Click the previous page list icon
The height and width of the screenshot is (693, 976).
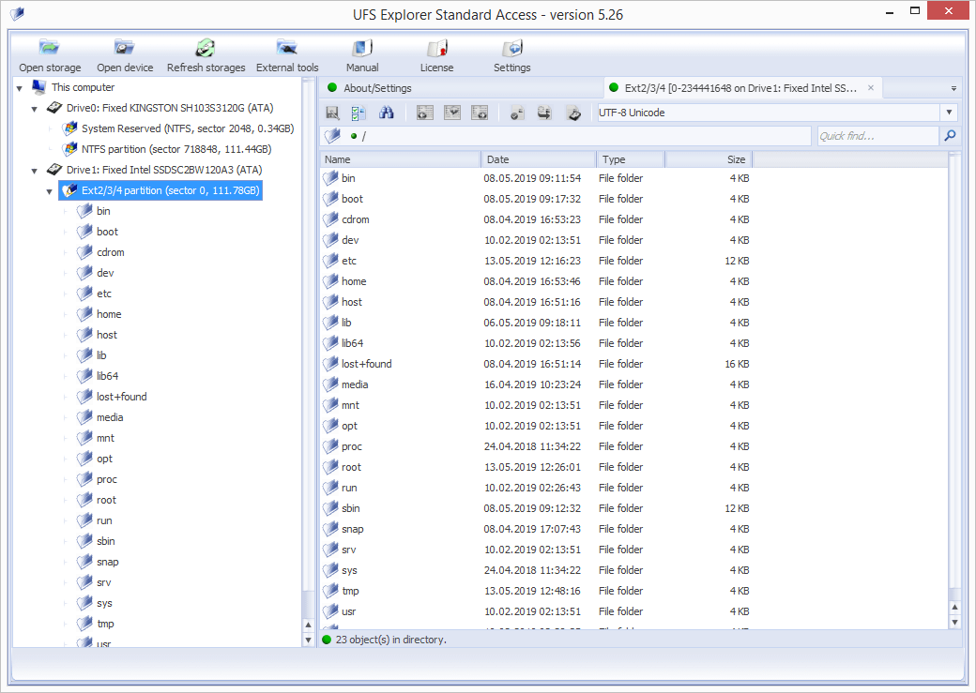[x=424, y=113]
